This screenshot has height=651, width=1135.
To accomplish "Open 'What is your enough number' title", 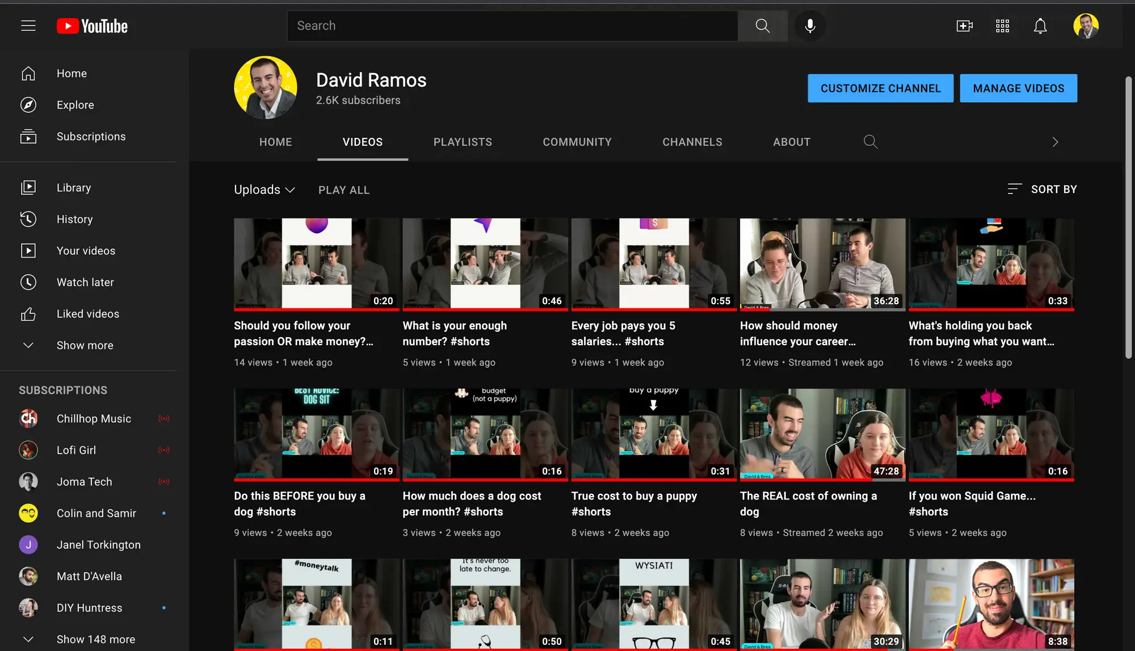I will (455, 333).
